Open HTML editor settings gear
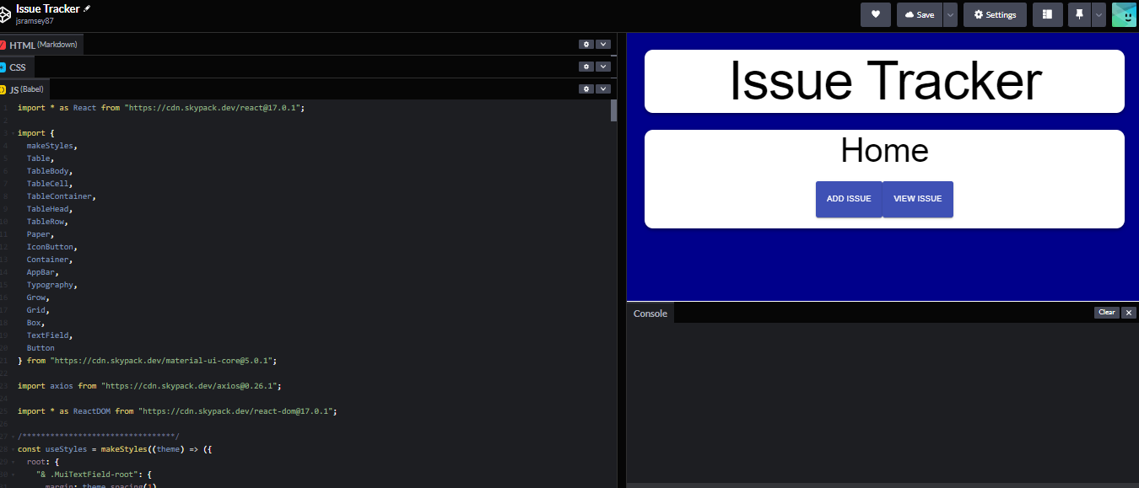Screen dimensions: 1139x488 (586, 44)
